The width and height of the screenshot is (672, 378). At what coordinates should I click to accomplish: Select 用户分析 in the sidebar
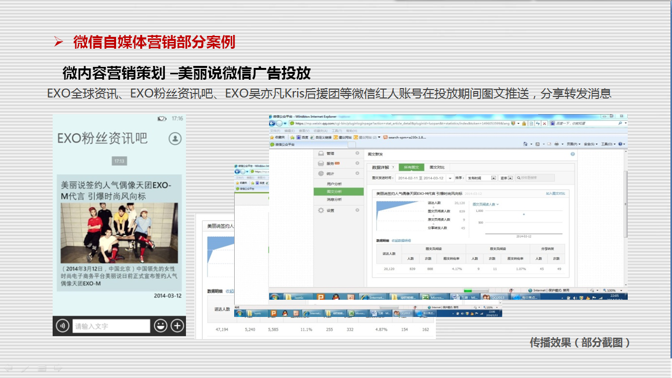pyautogui.click(x=334, y=184)
